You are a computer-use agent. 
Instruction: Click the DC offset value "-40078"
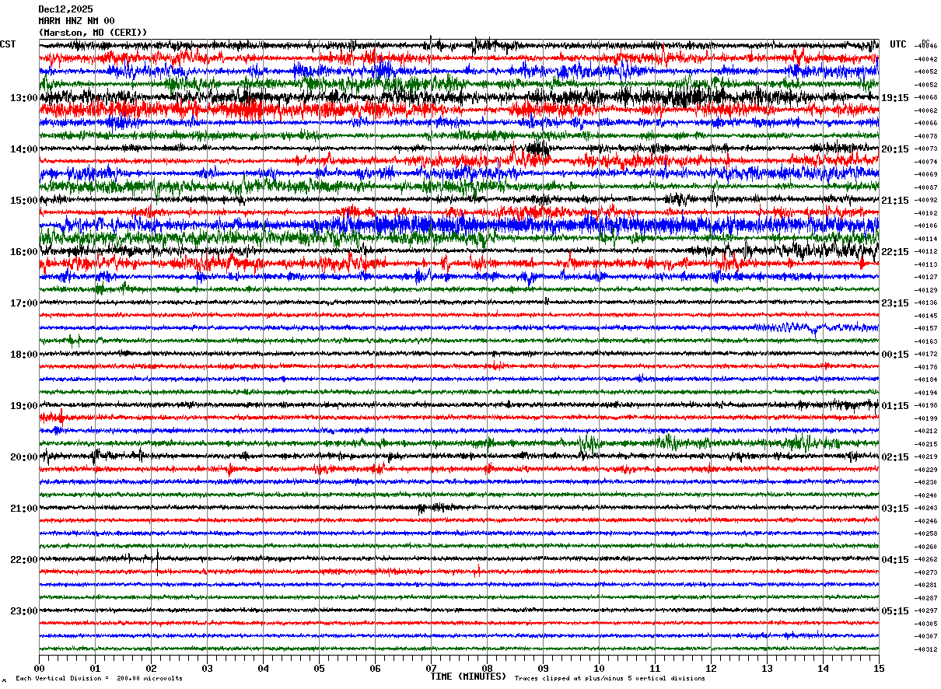tap(926, 136)
